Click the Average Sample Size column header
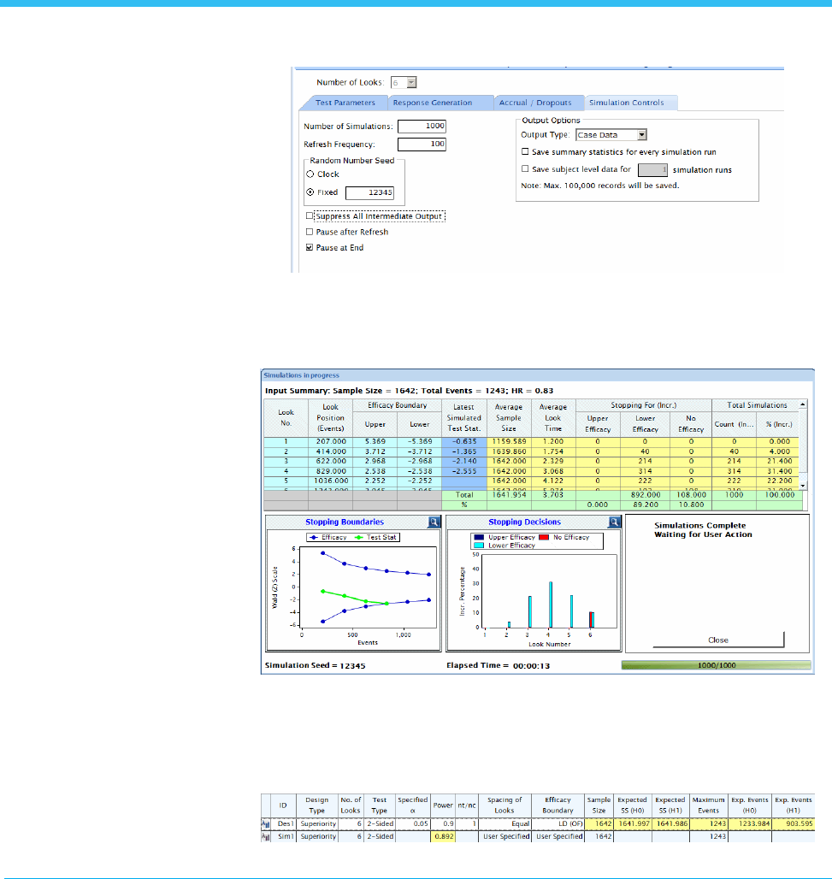Screen dimensions: 832x879 pos(509,418)
